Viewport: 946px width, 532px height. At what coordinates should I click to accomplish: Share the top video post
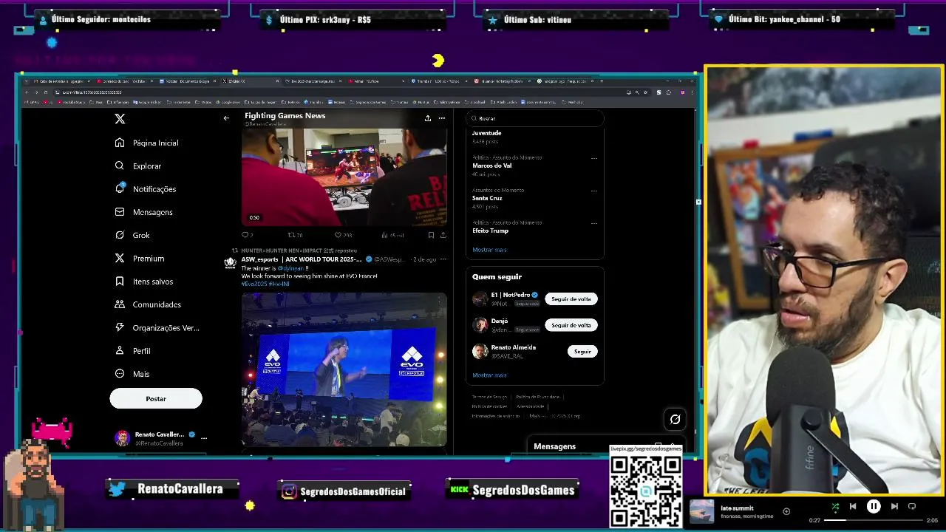tap(443, 235)
